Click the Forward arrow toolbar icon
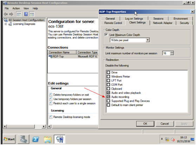196x145 pixels. pos(11,14)
